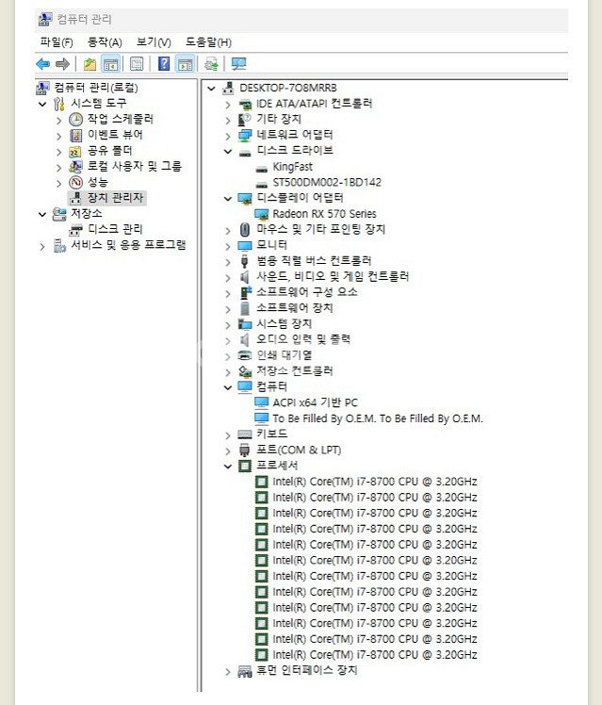Click the 오디오 입력 및 출력 label
This screenshot has width=602, height=705.
pos(303,339)
